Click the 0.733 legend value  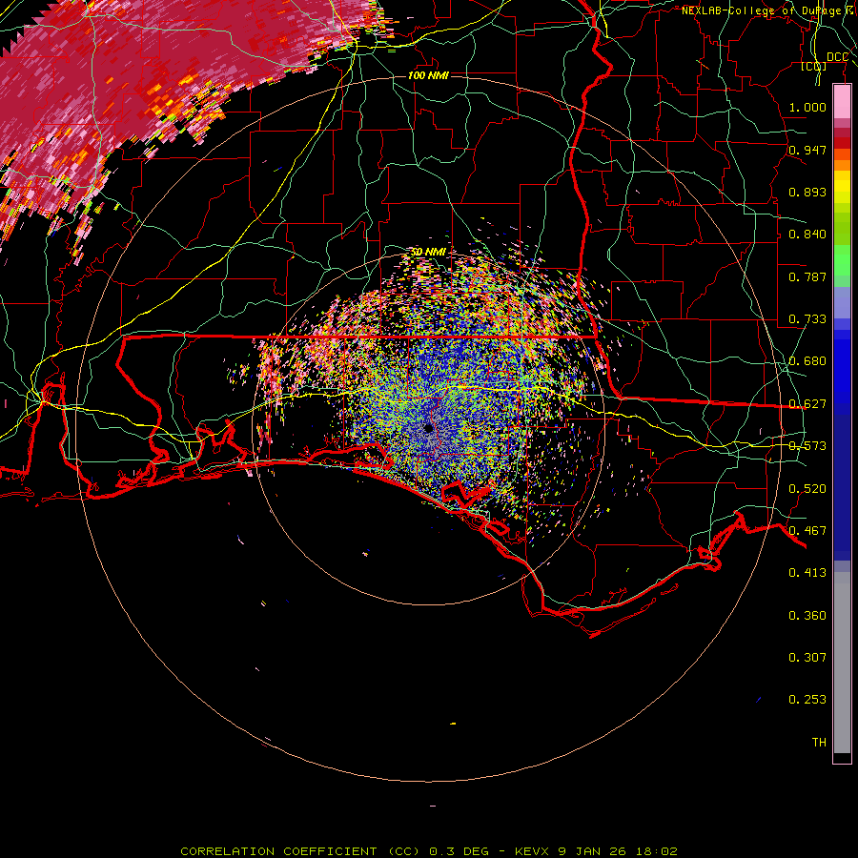pos(807,319)
